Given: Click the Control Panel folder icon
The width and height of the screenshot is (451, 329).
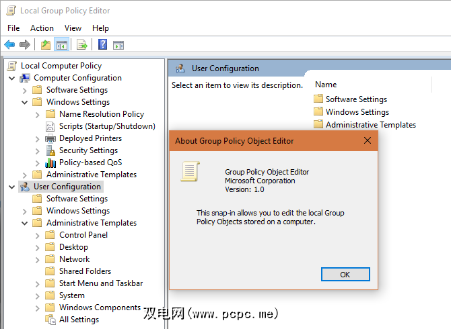Looking at the screenshot, I should 50,235.
